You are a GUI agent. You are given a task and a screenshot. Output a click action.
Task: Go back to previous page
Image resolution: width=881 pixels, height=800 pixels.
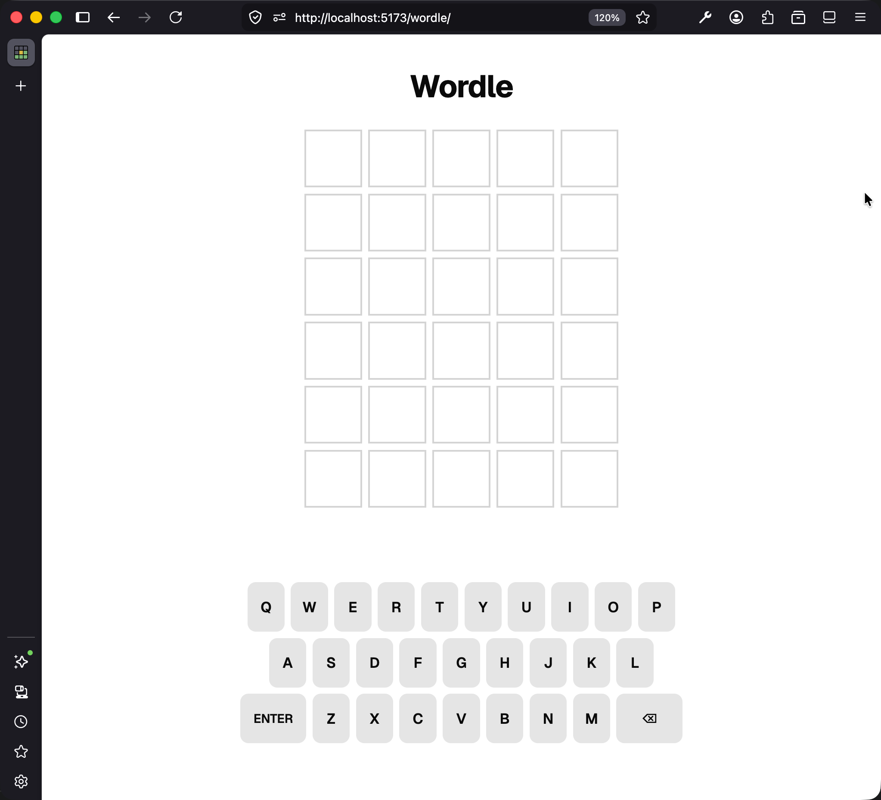[114, 18]
